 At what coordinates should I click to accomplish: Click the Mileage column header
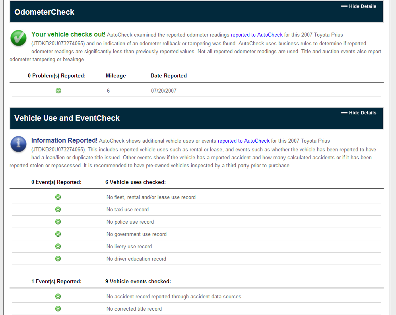(116, 76)
